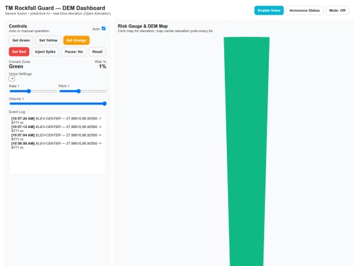
Task: Reset the dashboard controls
Action: point(97,52)
